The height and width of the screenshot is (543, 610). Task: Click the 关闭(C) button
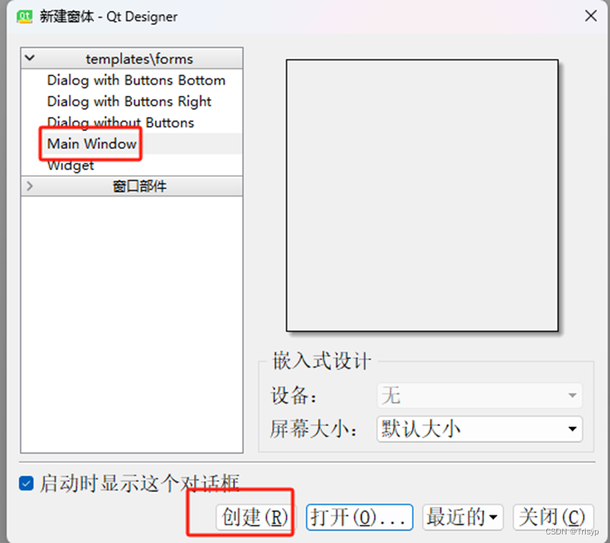coord(553,517)
